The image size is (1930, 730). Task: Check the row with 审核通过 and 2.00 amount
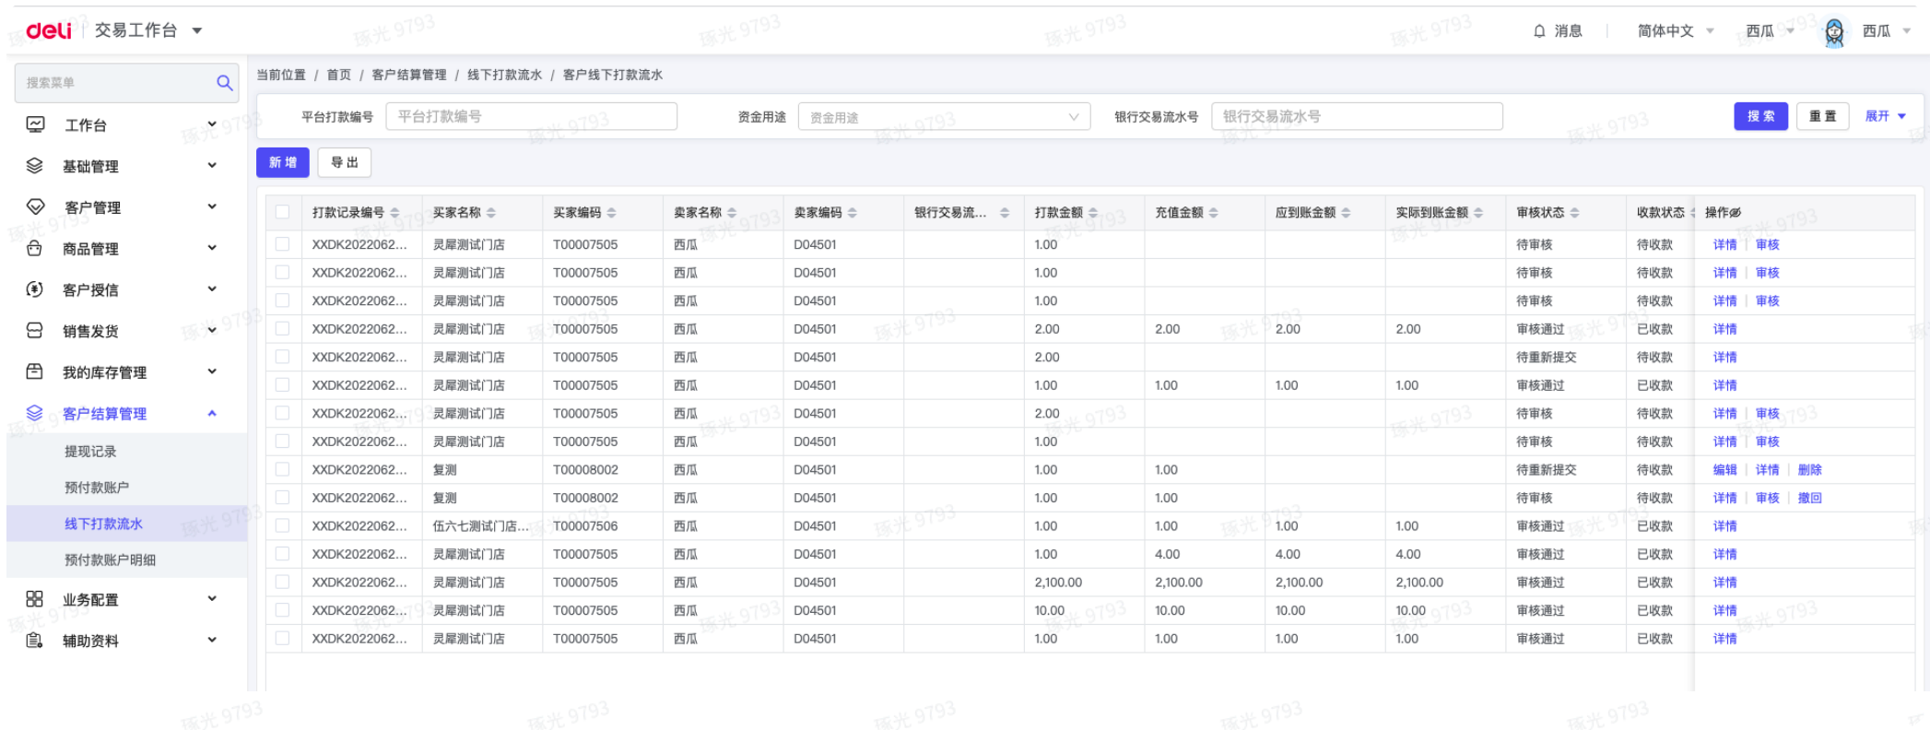(282, 329)
